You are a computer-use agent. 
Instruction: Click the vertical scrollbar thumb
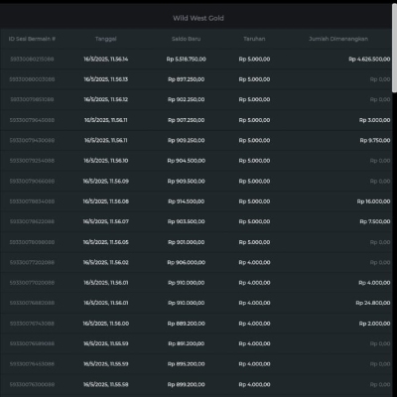pos(394,48)
